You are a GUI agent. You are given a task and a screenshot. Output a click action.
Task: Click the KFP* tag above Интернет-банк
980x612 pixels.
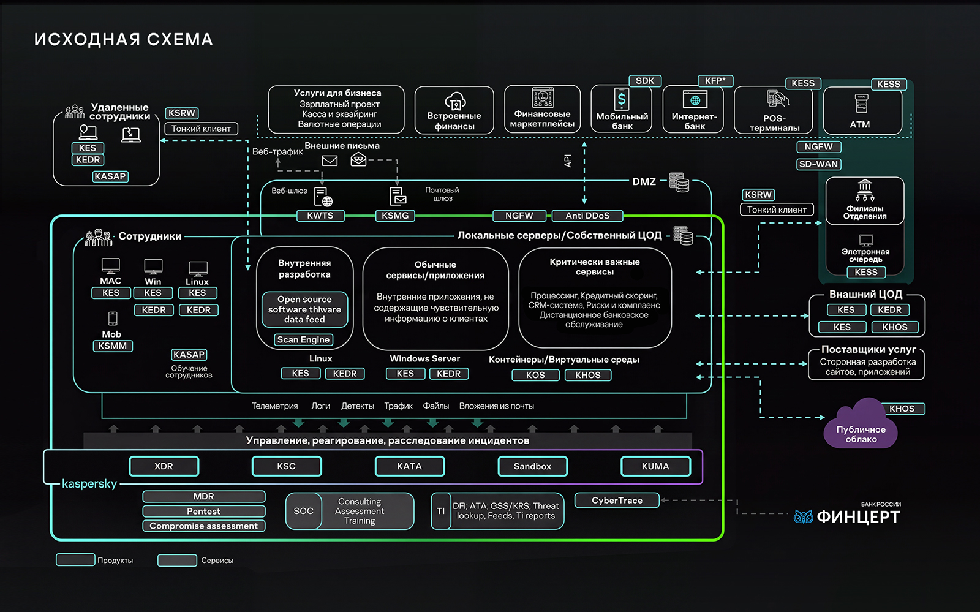(715, 81)
